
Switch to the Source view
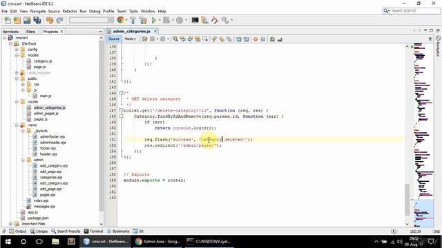(x=114, y=39)
